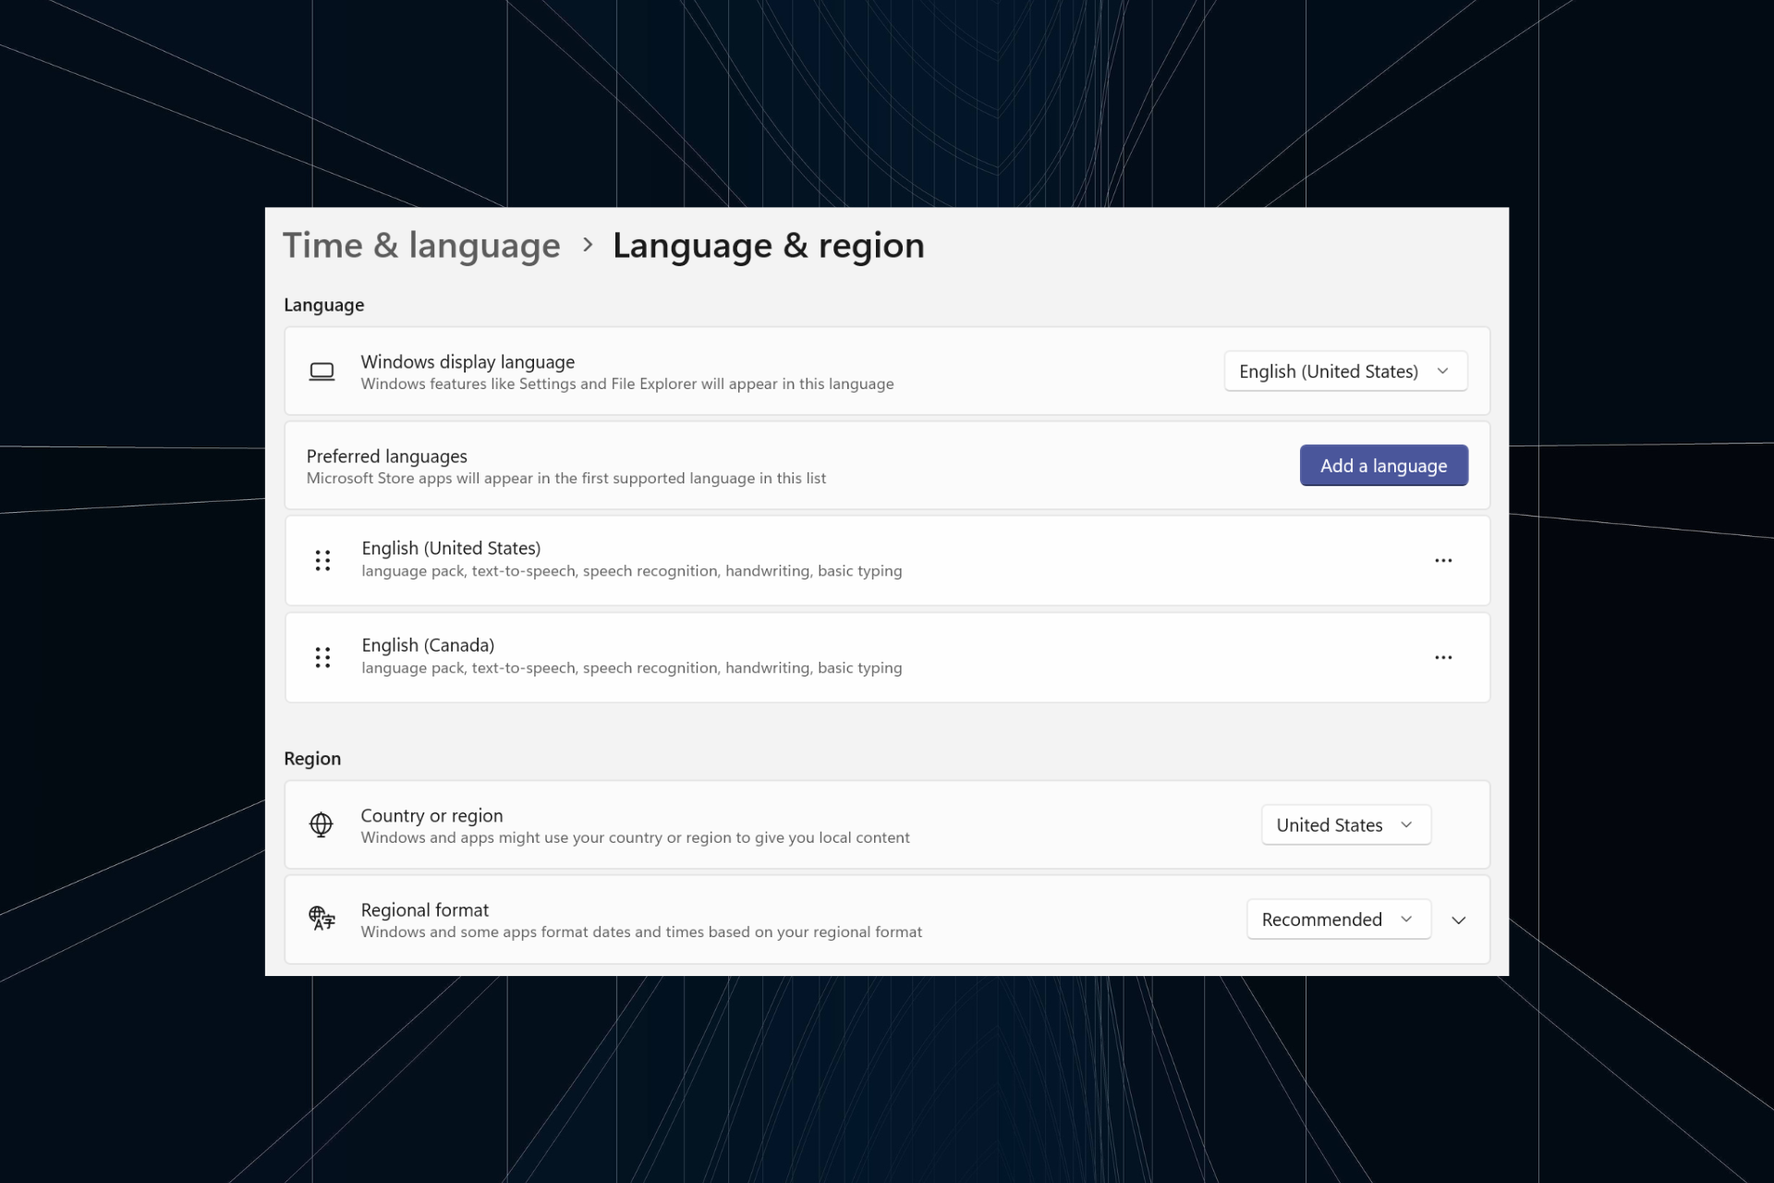Open options menu for English (United States)
Image resolution: width=1774 pixels, height=1183 pixels.
(x=1442, y=560)
